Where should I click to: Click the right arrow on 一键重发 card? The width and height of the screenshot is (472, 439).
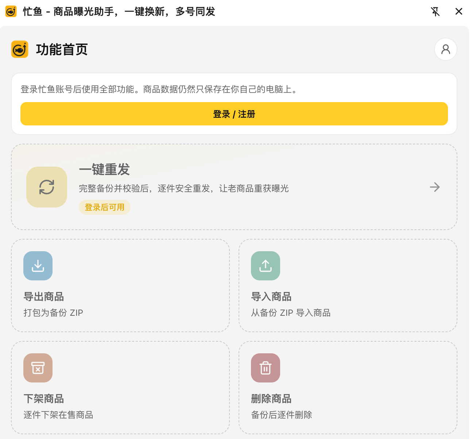click(x=435, y=187)
